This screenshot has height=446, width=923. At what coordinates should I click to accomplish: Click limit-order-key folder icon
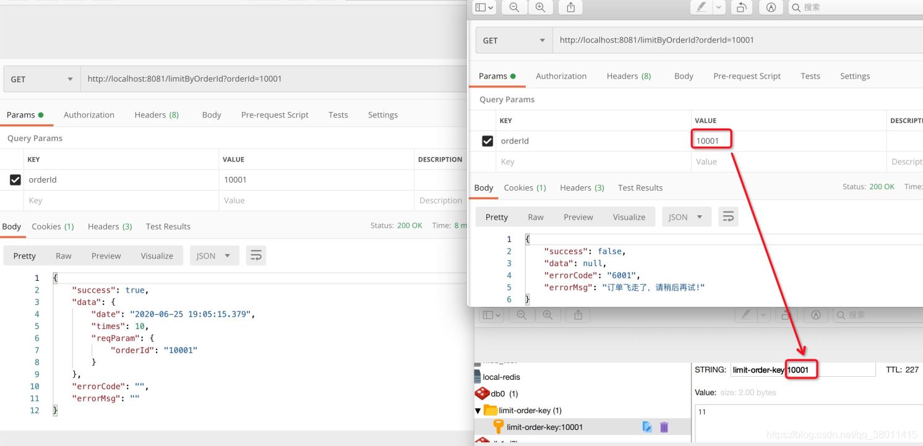tap(490, 410)
